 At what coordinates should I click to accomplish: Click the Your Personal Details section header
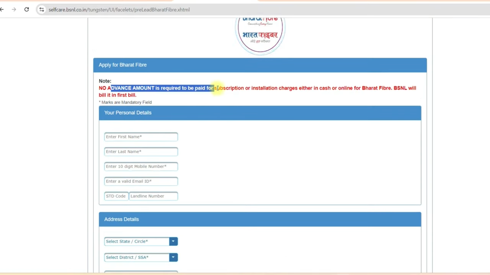(127, 112)
